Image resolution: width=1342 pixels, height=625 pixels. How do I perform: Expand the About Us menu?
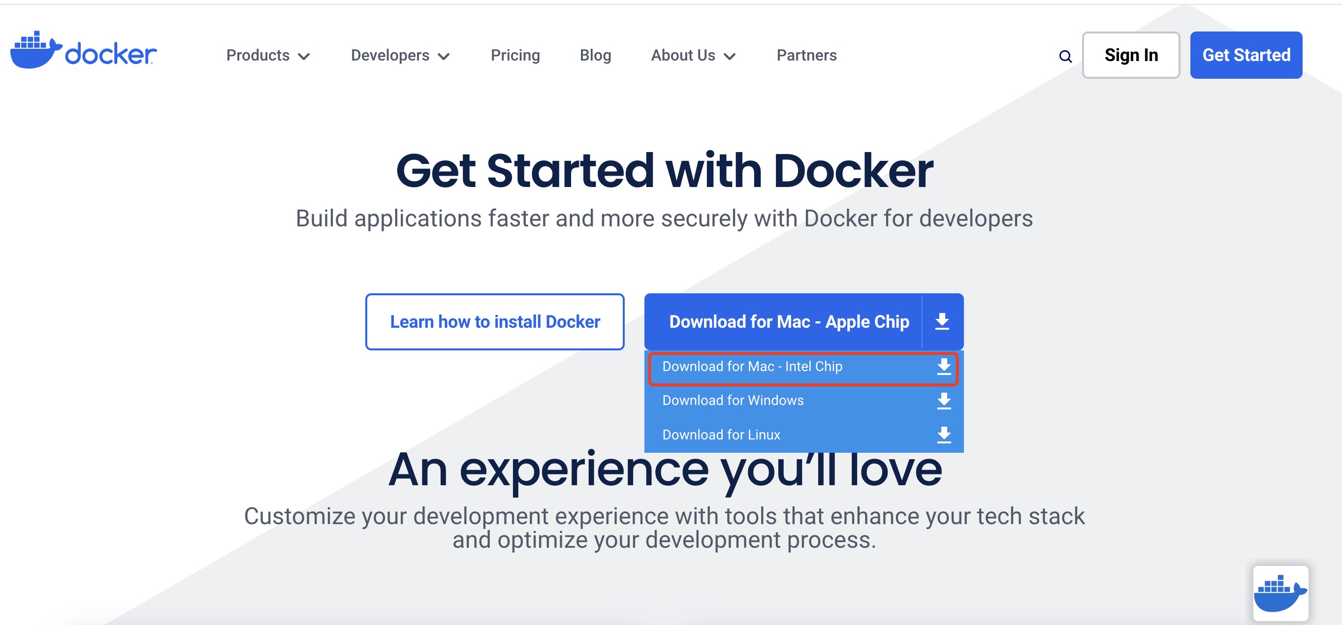point(693,55)
